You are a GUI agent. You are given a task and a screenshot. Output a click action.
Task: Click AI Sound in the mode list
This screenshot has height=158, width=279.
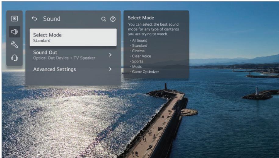pyautogui.click(x=139, y=40)
